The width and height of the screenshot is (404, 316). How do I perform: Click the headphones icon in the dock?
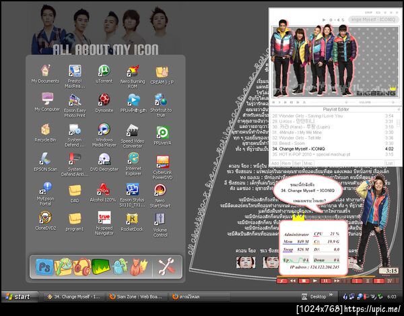82,267
